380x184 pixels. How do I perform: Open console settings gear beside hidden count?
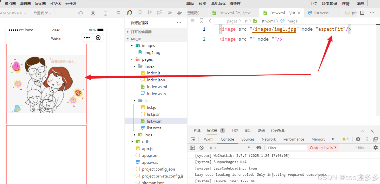point(375,148)
